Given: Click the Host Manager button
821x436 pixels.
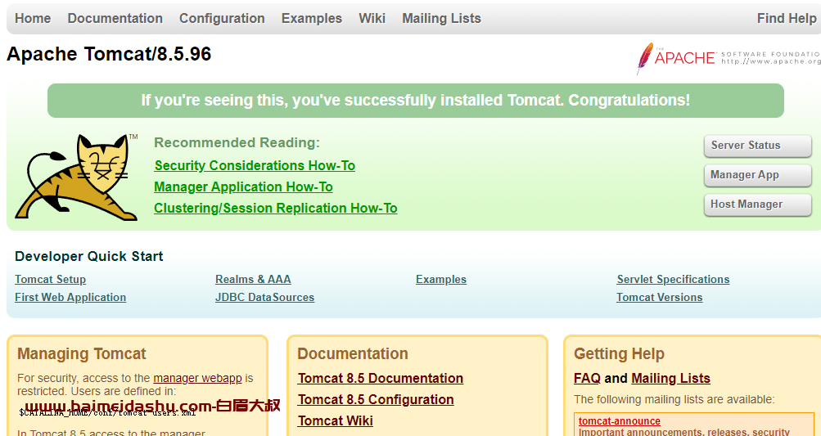Looking at the screenshot, I should click(x=758, y=205).
